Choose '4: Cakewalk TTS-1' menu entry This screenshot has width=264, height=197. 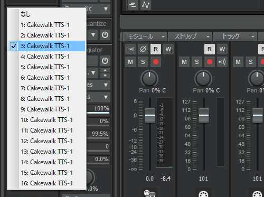pyautogui.click(x=46, y=57)
